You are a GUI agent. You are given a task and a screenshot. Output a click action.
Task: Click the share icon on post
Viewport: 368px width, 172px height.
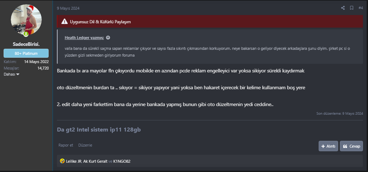pyautogui.click(x=343, y=8)
